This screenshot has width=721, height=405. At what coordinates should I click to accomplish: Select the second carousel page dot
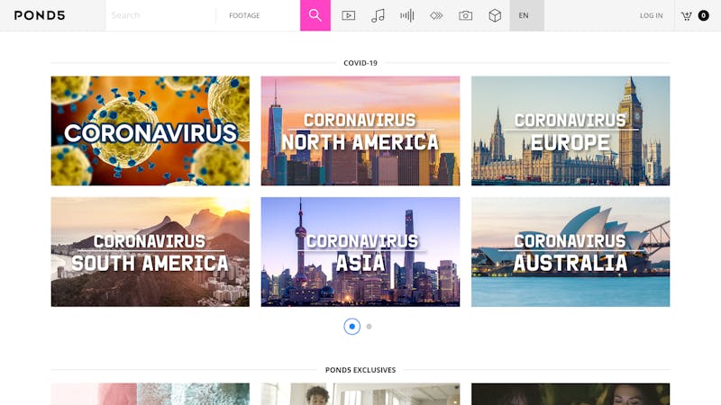point(369,327)
